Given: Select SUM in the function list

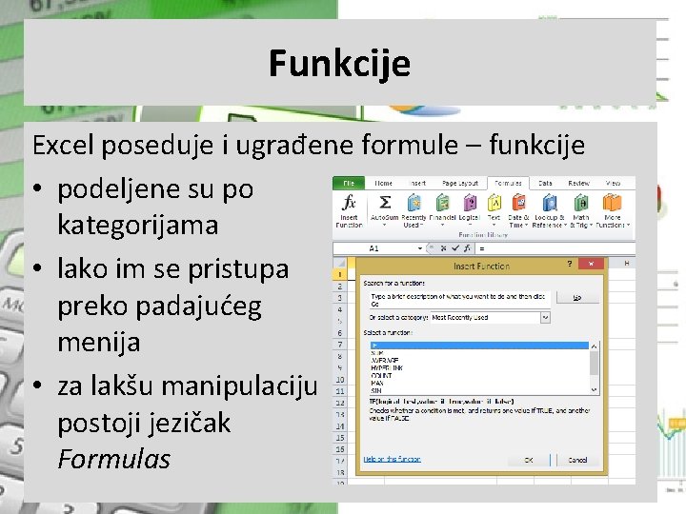Looking at the screenshot, I should pyautogui.click(x=479, y=353).
